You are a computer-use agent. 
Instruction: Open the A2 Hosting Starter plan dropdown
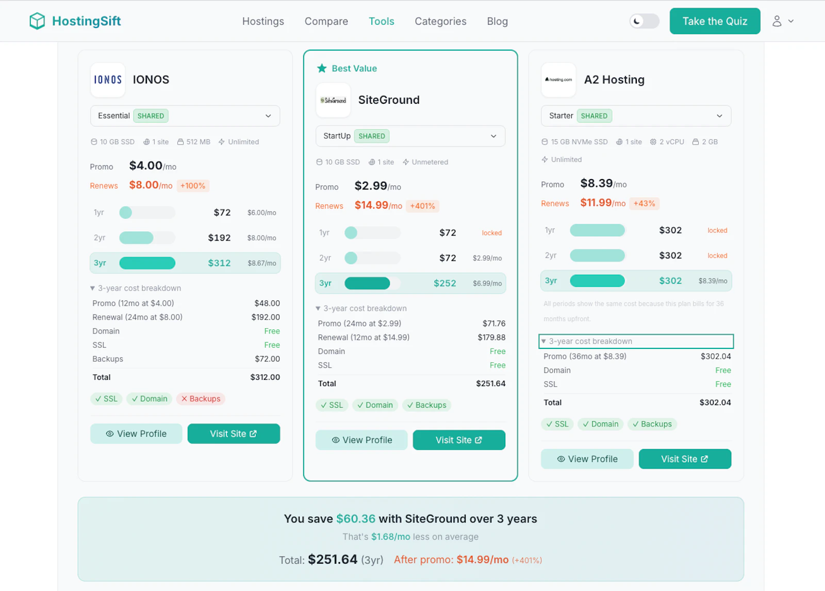point(636,116)
